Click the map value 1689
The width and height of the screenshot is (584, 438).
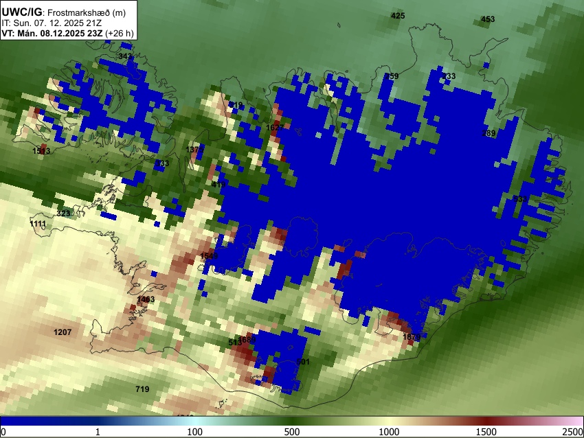click(x=247, y=340)
